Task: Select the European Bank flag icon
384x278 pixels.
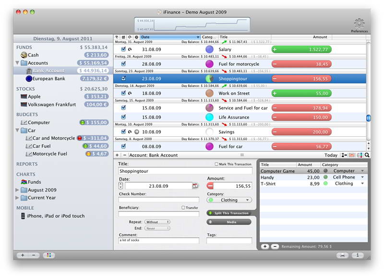Action: pos(29,79)
